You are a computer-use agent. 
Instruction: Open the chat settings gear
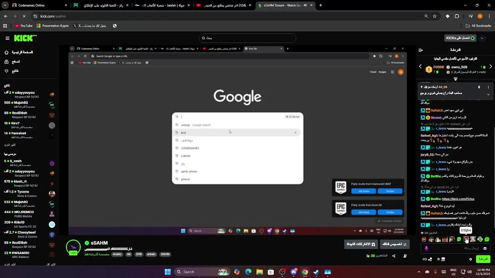pos(471,259)
